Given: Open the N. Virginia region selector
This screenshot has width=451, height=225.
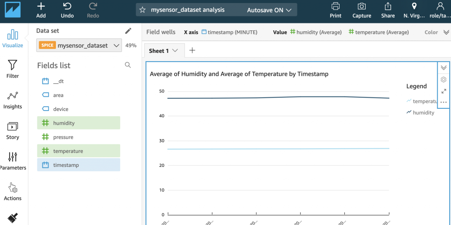Looking at the screenshot, I should click(414, 10).
